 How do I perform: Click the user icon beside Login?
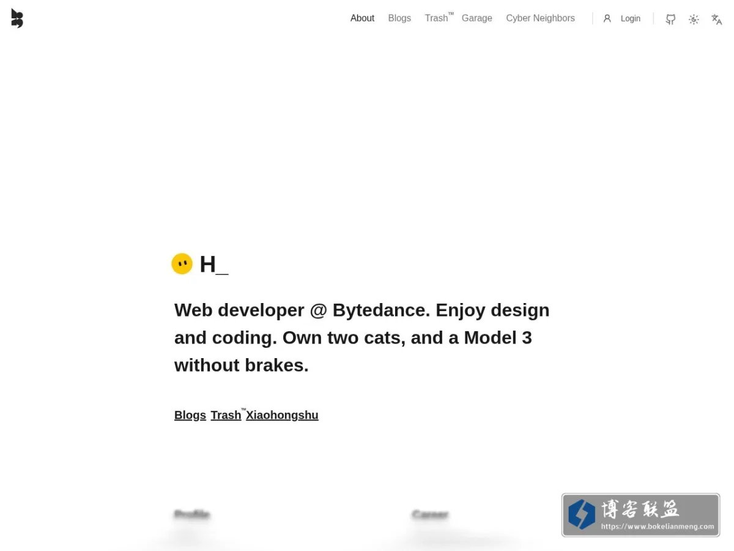(607, 18)
